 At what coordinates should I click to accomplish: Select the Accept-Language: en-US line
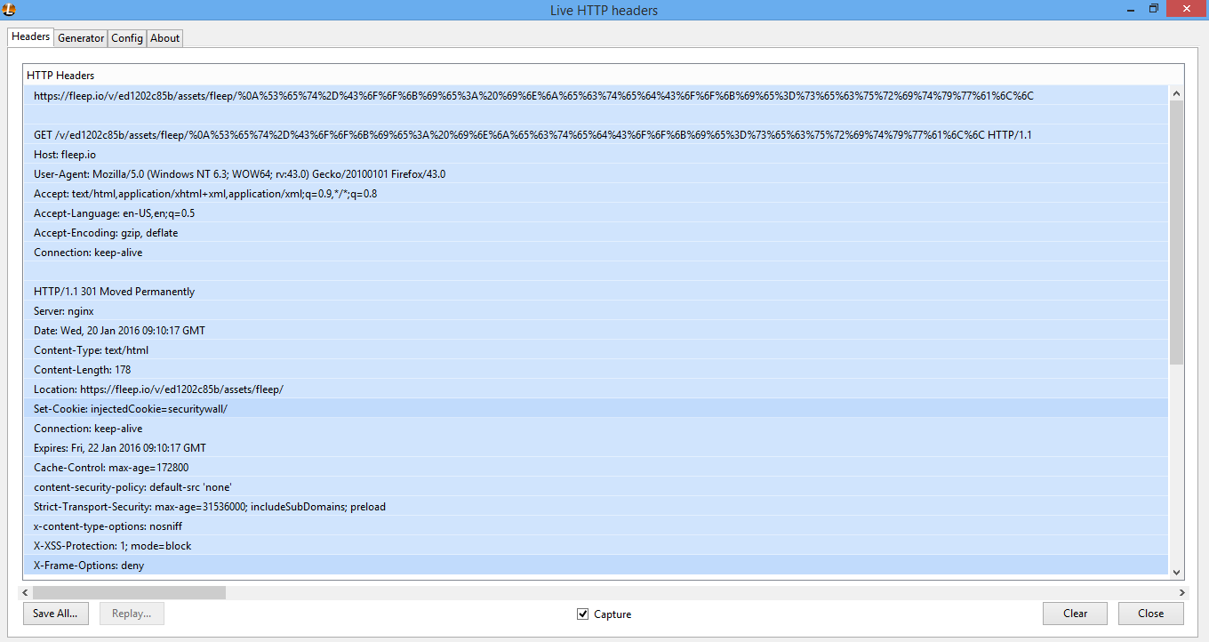[596, 213]
